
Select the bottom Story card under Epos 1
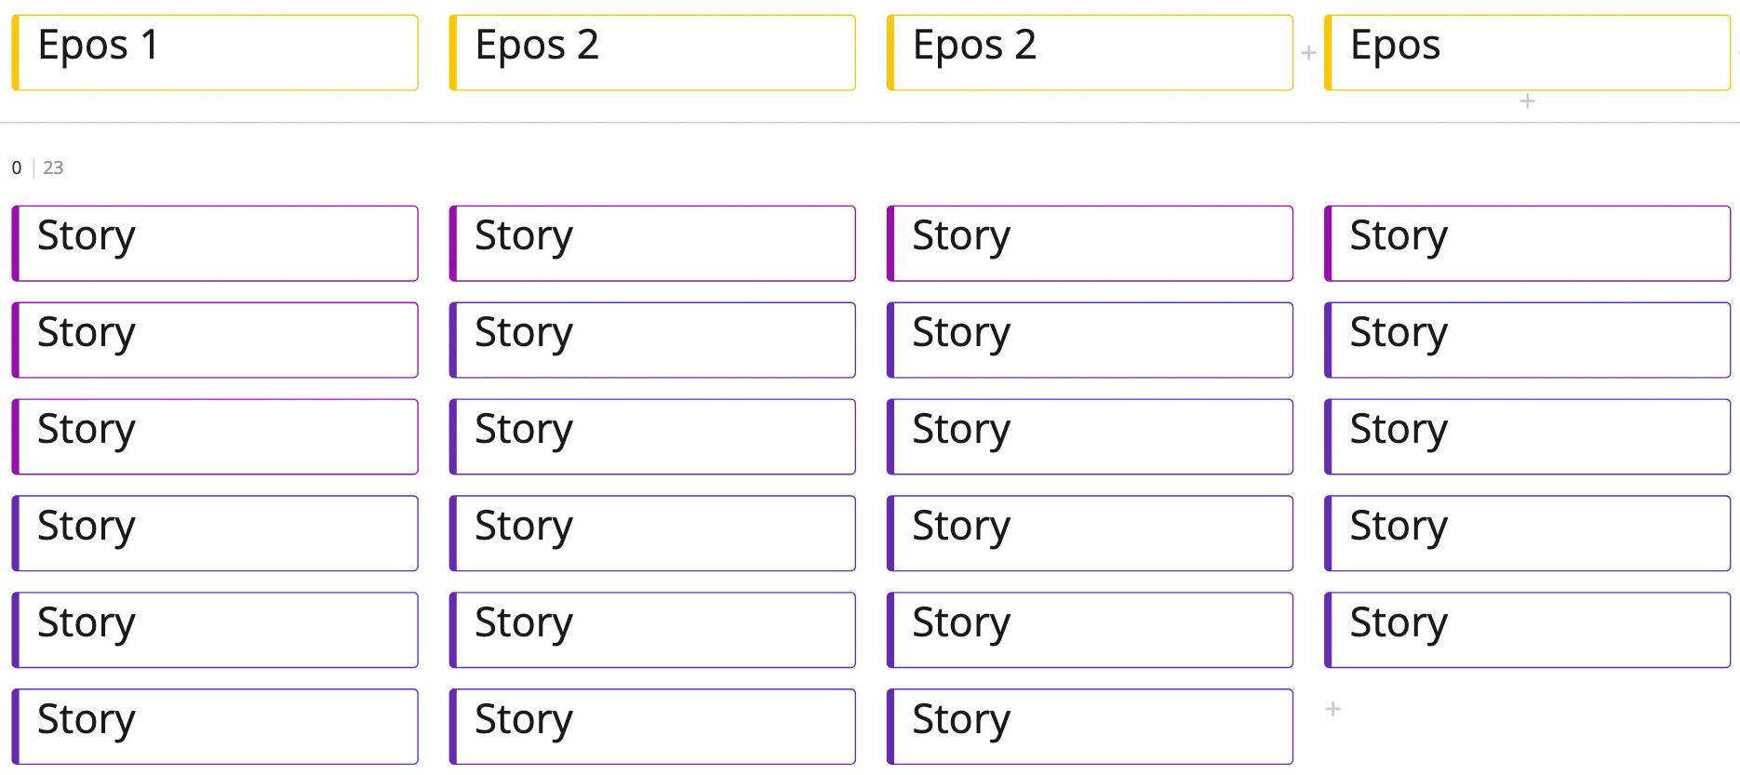(x=215, y=726)
